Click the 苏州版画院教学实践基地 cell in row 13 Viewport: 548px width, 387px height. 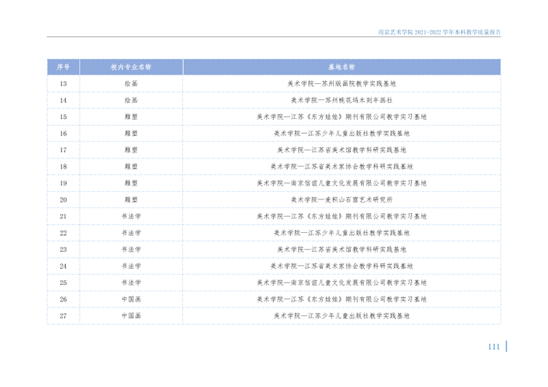(x=341, y=84)
